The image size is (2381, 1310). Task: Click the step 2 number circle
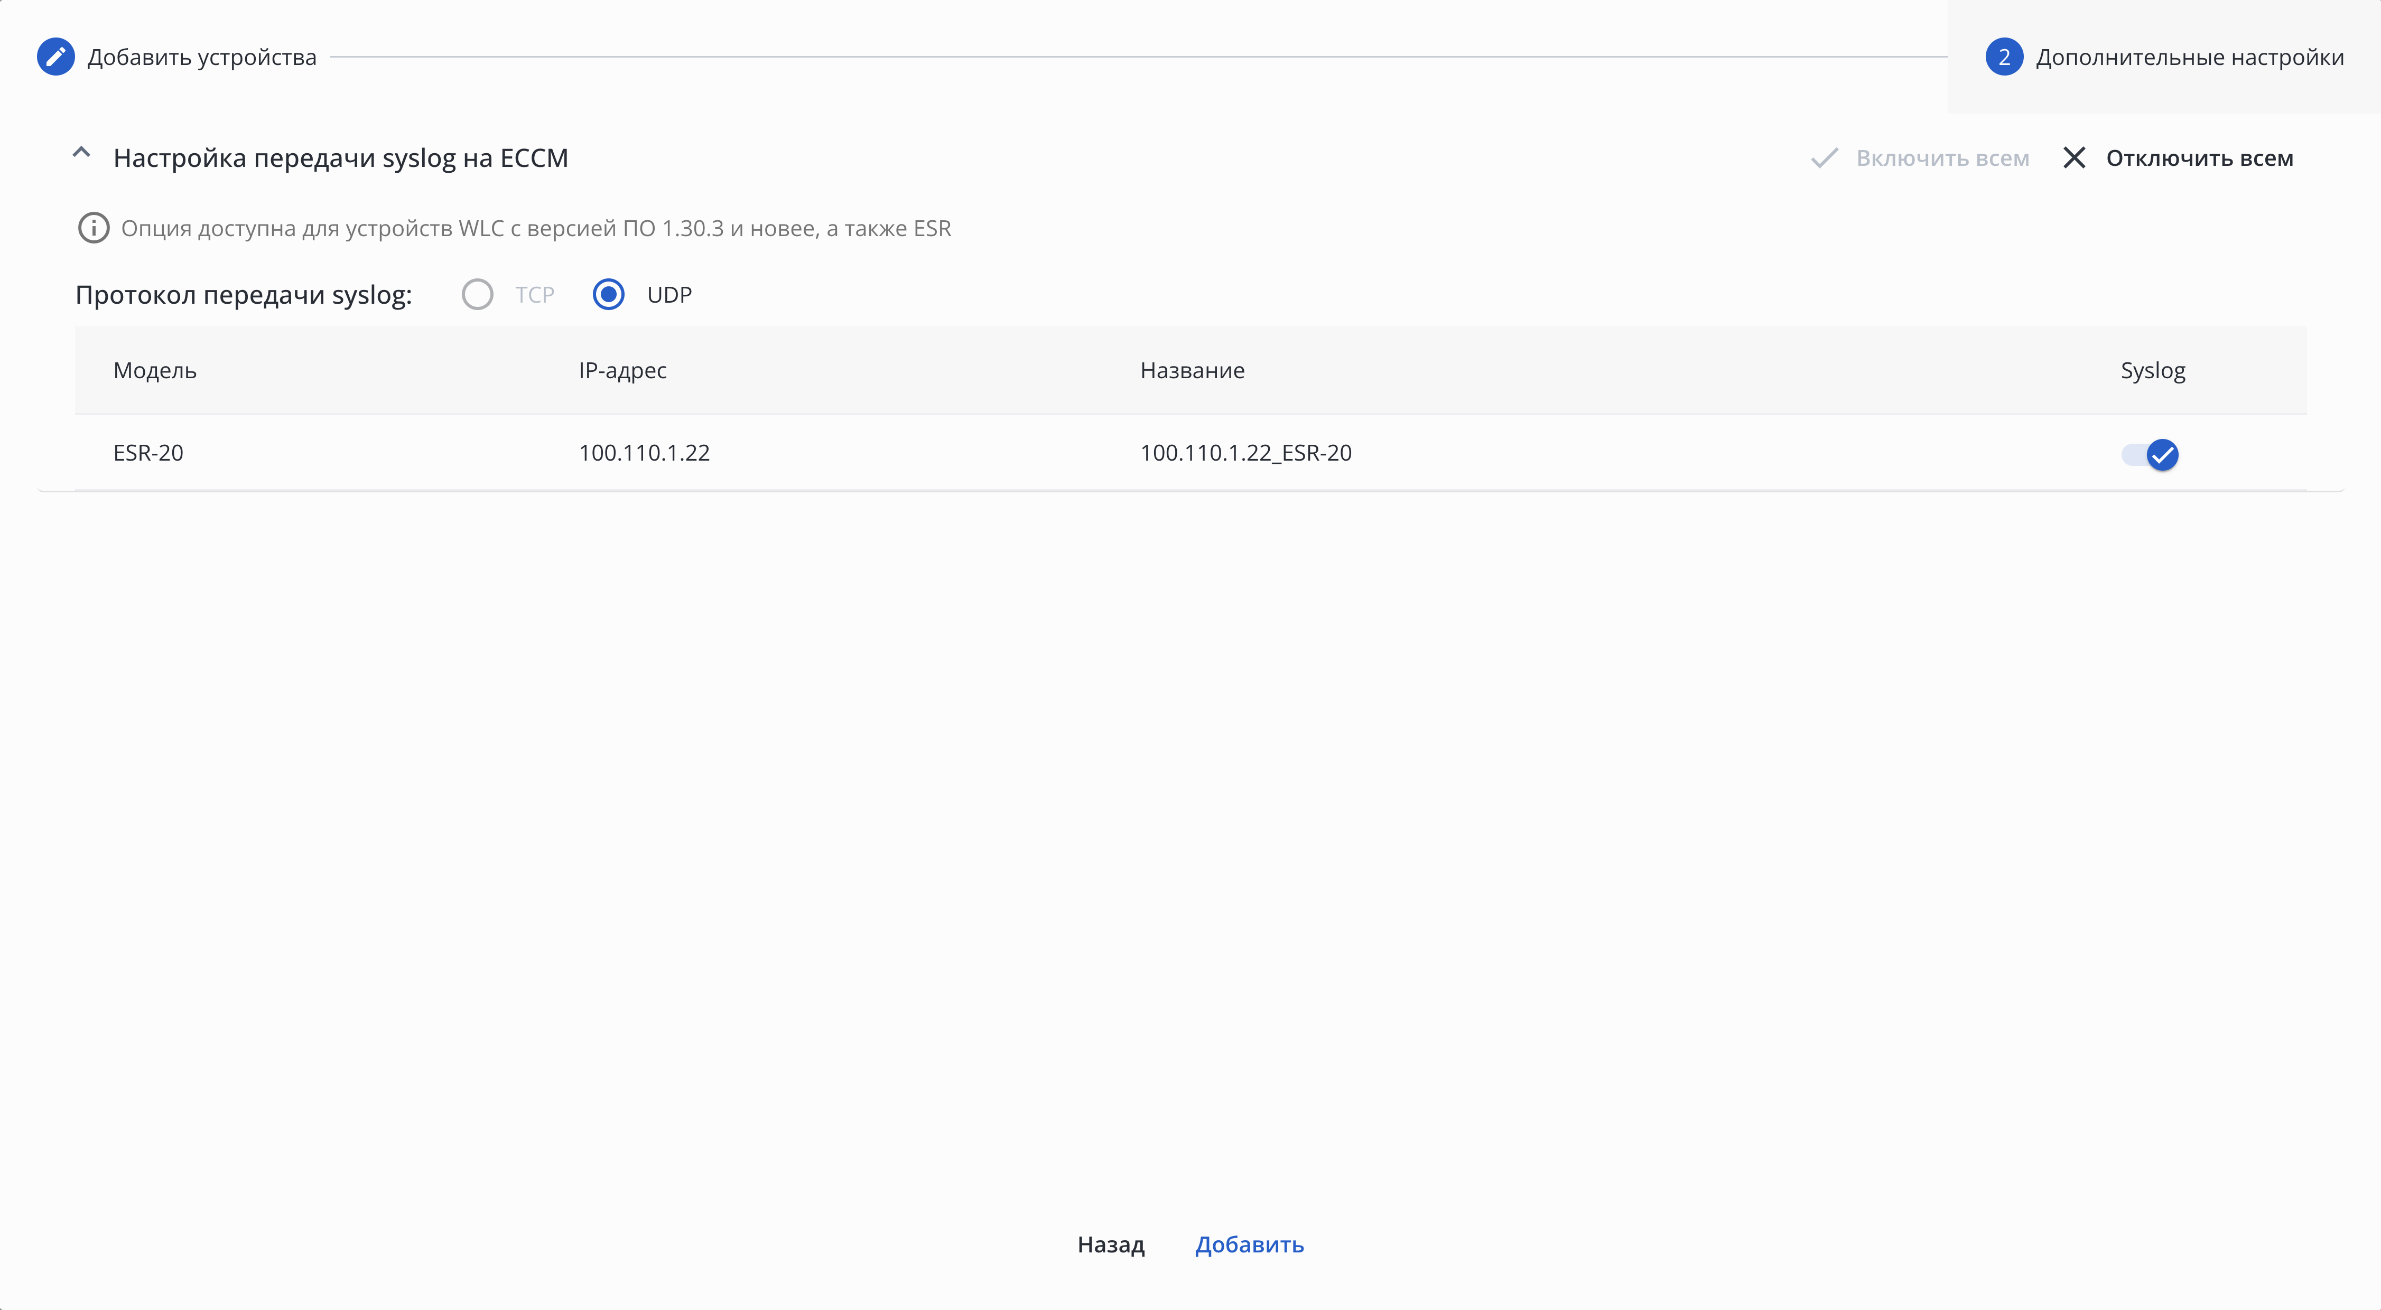tap(2003, 57)
